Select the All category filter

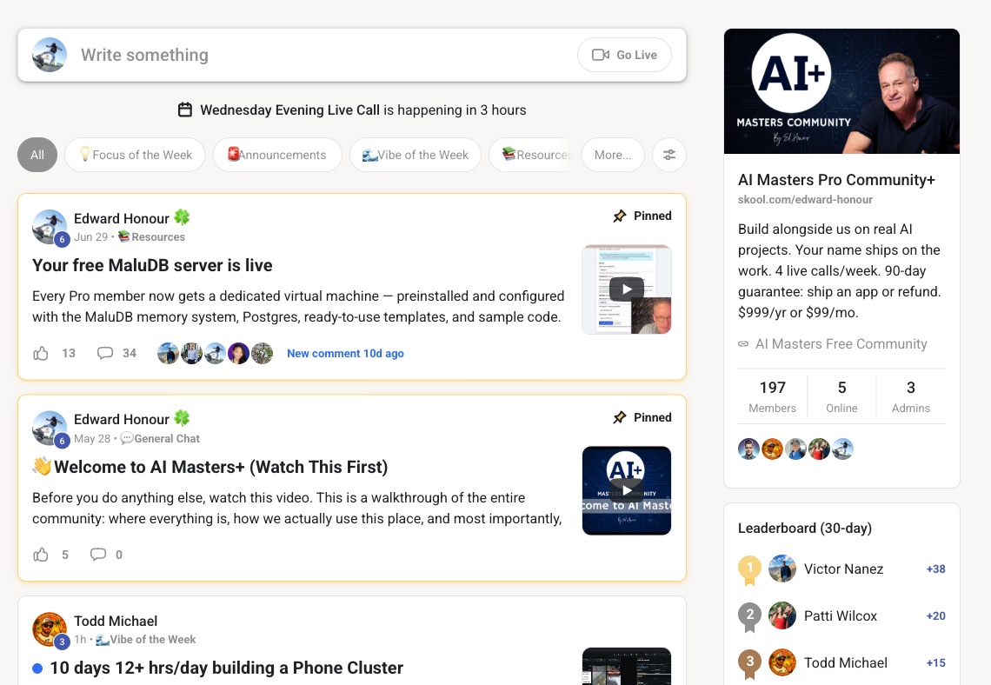37,155
